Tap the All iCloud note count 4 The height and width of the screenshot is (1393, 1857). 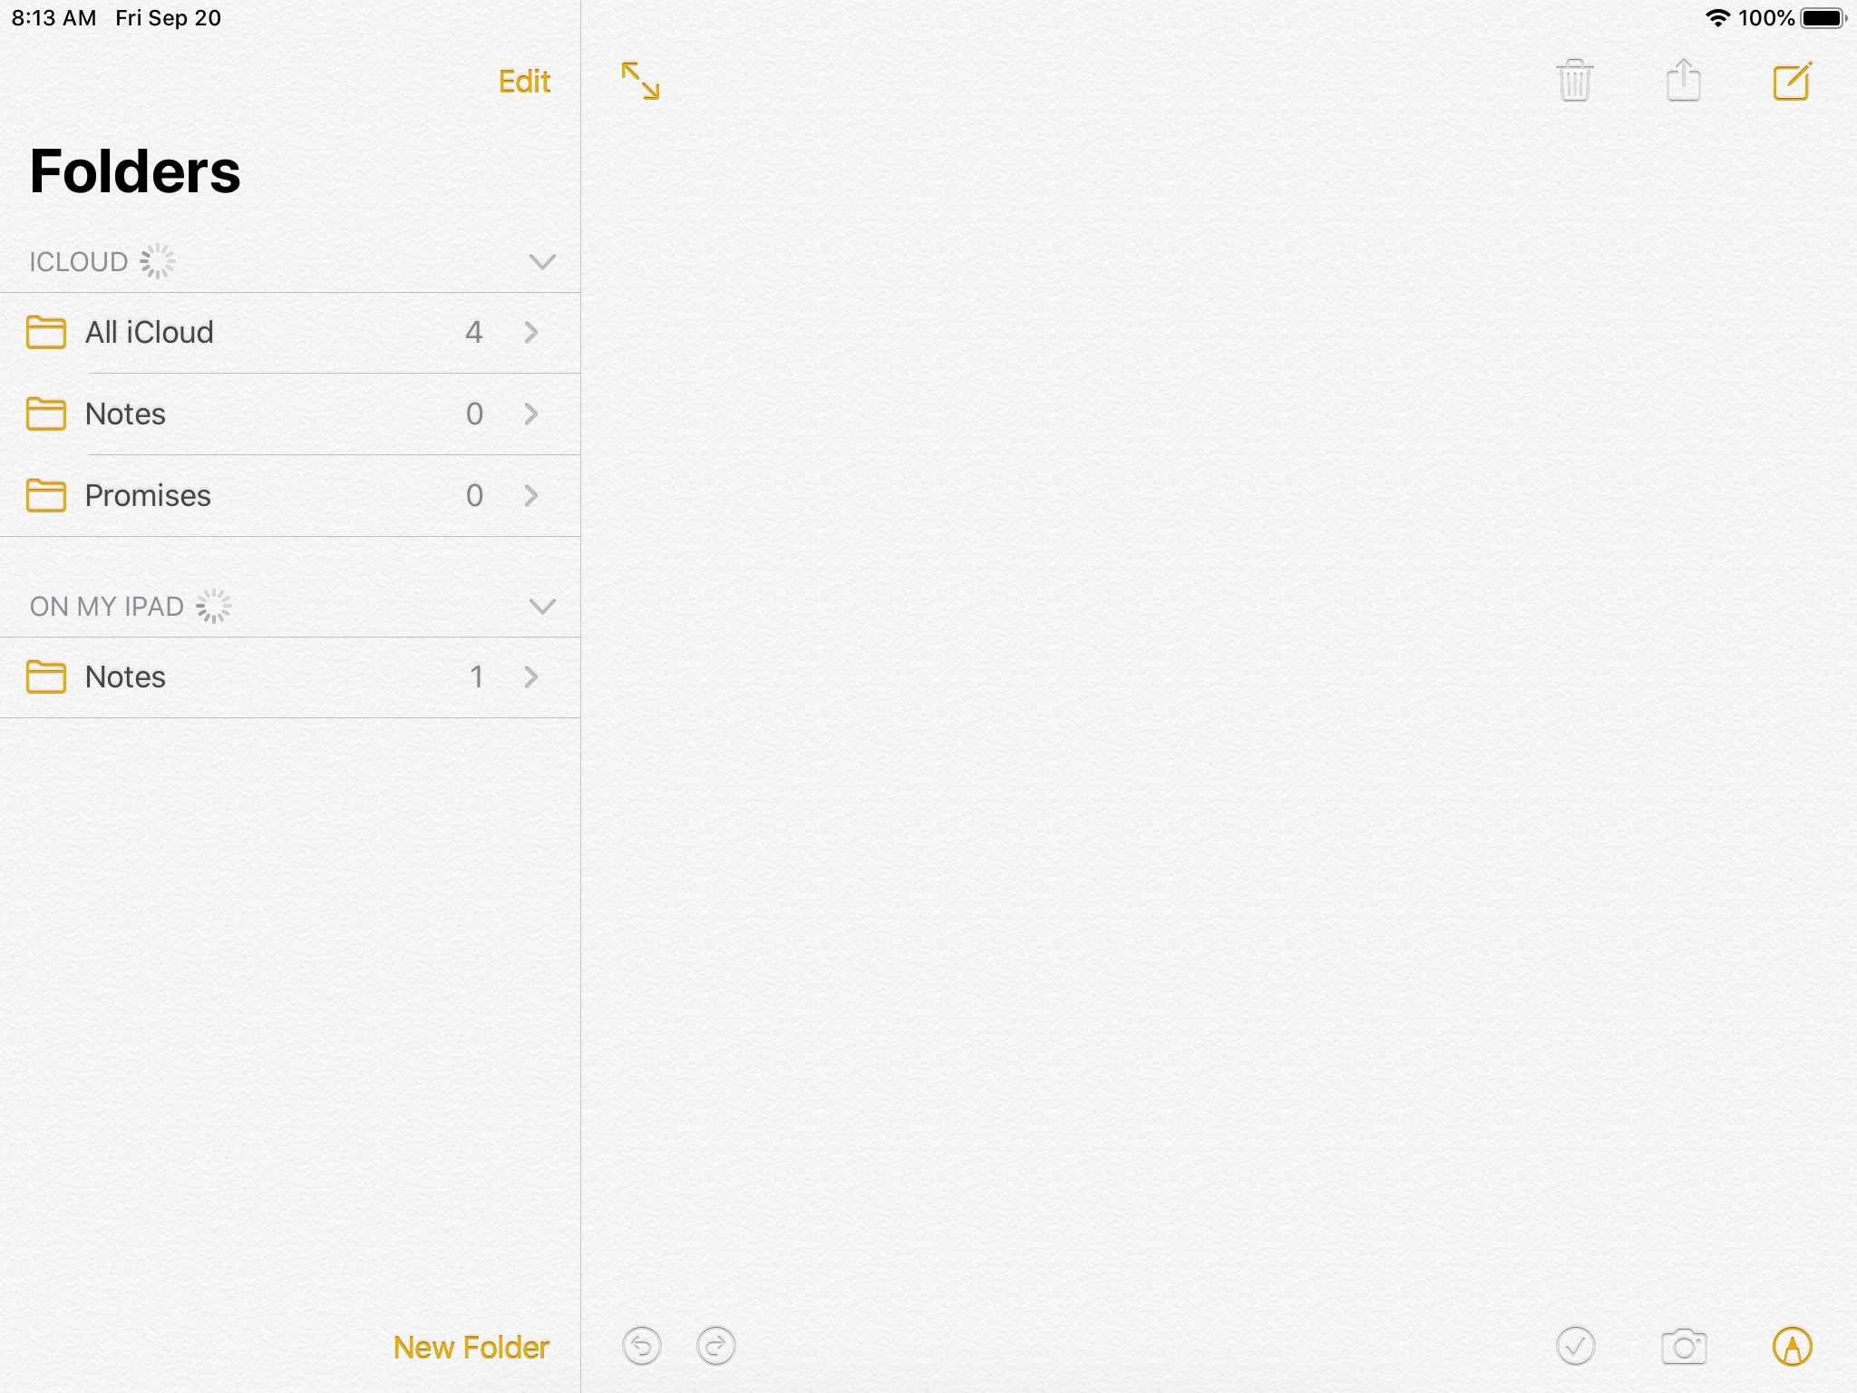473,333
